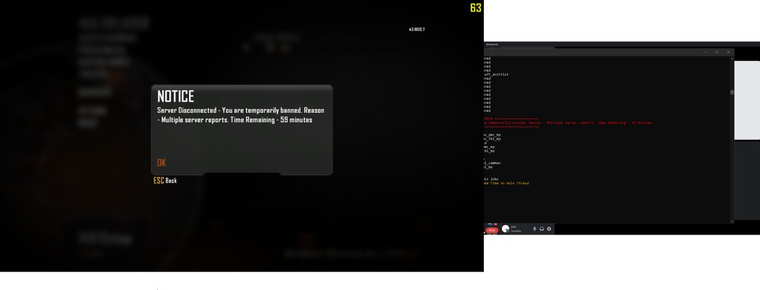
Task: Click the 'ks 23ms' console line
Action: point(491,179)
